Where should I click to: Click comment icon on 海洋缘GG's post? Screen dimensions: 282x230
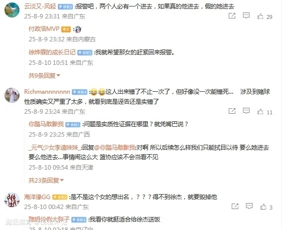pos(249,206)
